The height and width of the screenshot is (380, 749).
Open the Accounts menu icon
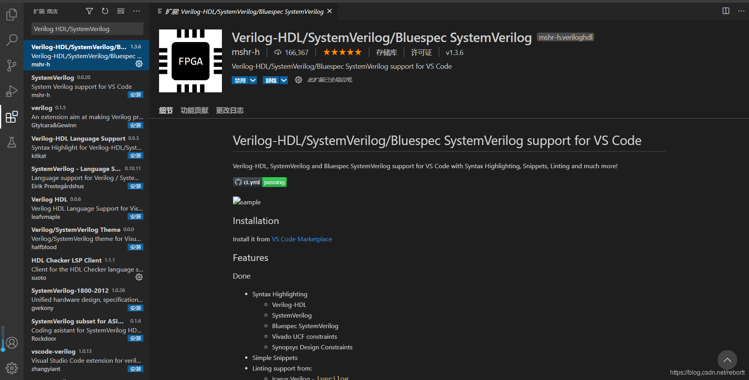point(12,343)
